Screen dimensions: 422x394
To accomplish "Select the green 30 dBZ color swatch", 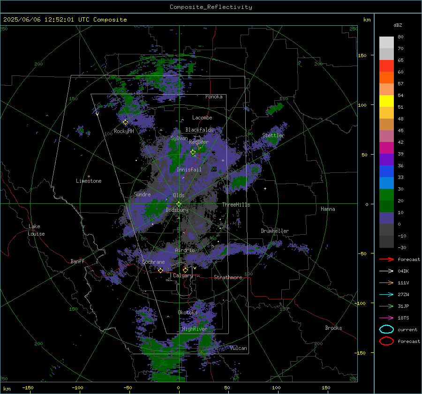I will pyautogui.click(x=386, y=194).
